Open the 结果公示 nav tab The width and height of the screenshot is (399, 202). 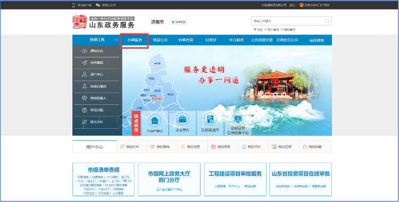click(160, 40)
